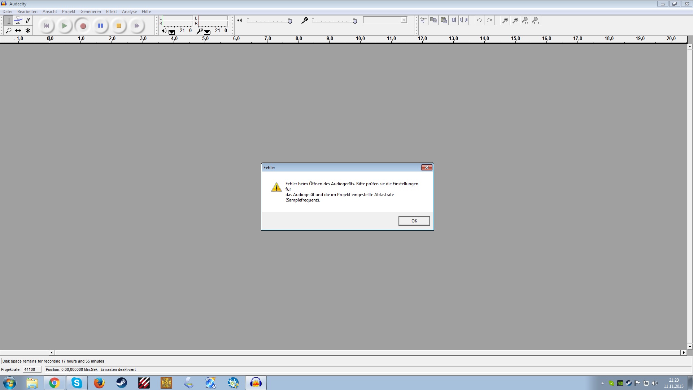The image size is (693, 390).
Task: Click the Projektrate 44100 field
Action: point(31,369)
